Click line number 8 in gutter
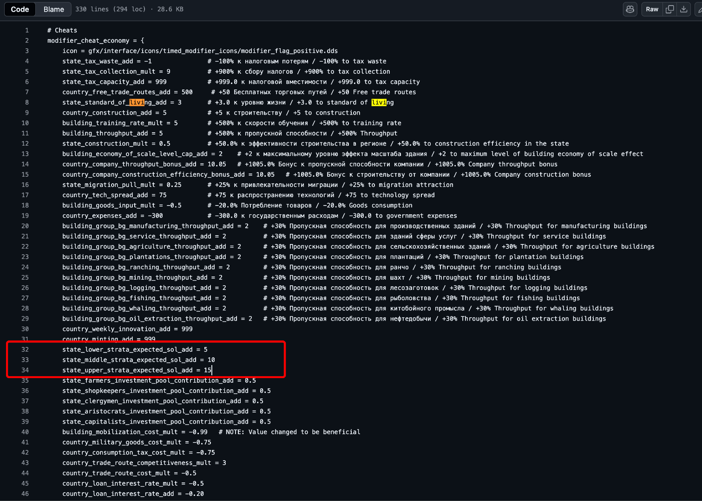The width and height of the screenshot is (702, 501). pyautogui.click(x=27, y=103)
